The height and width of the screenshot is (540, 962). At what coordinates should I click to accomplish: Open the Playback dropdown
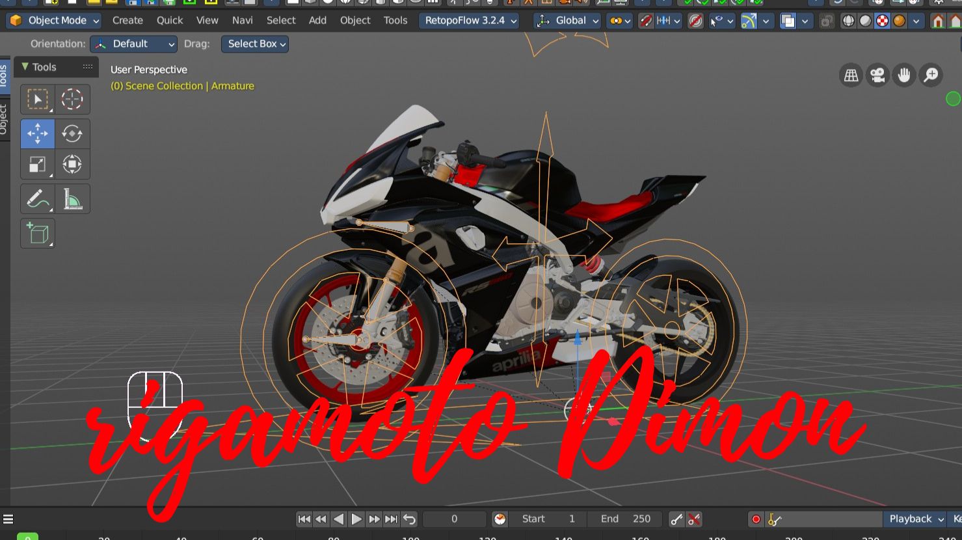(x=915, y=519)
